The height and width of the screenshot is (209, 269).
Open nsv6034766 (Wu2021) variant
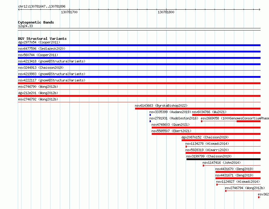[x=209, y=112]
